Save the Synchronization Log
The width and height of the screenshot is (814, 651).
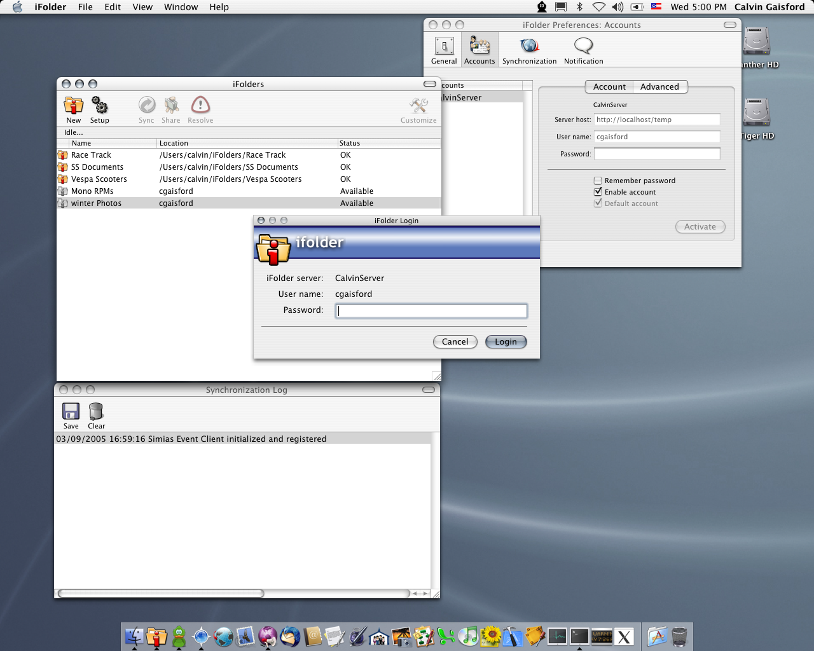click(x=71, y=416)
